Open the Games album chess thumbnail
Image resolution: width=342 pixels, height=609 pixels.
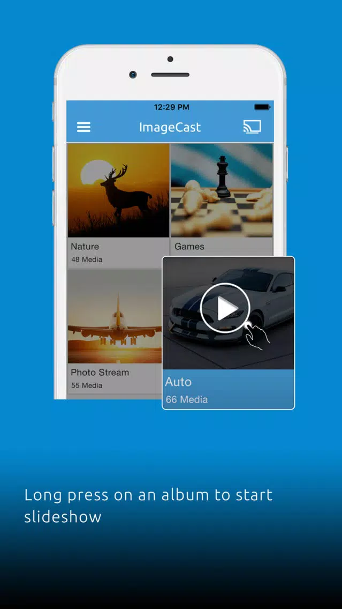[x=222, y=190]
